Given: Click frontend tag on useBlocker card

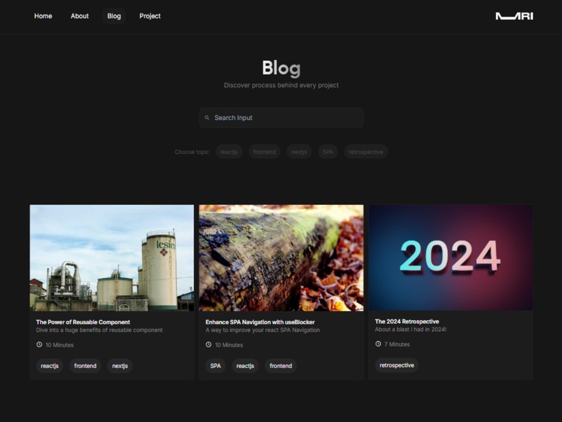Looking at the screenshot, I should tap(280, 366).
